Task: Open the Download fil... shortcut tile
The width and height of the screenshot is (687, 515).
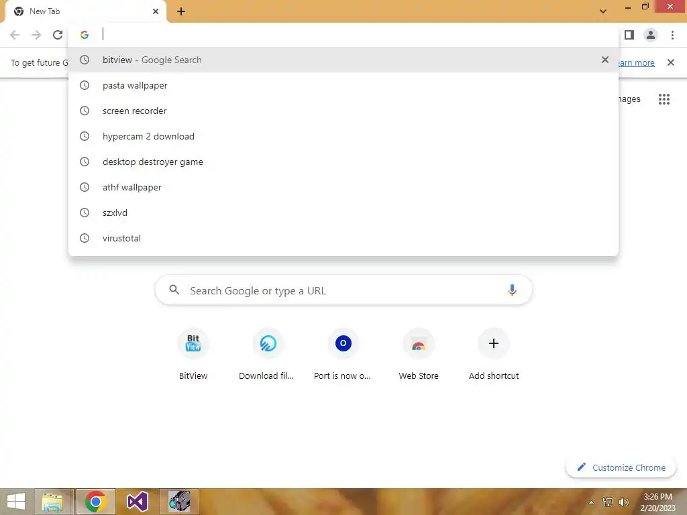Action: 268,355
